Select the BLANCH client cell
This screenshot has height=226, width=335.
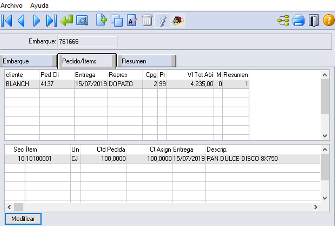[22, 84]
